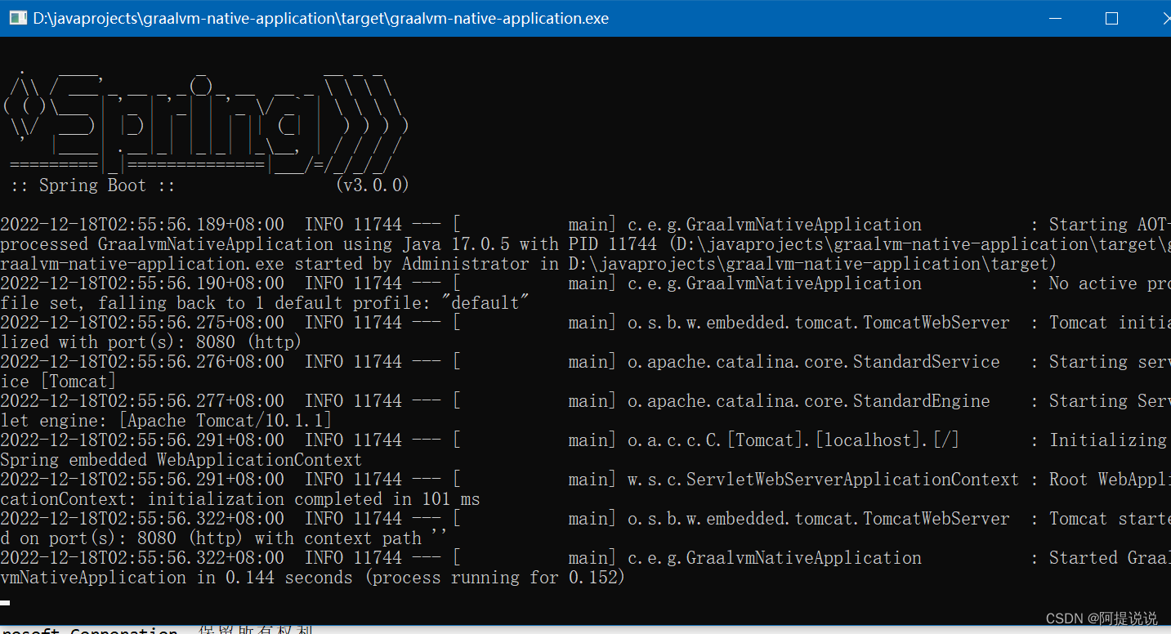Click the timestamp '2022-12-18T02:55:56.275+08:00'
Viewport: 1171px width, 634px height.
point(142,323)
